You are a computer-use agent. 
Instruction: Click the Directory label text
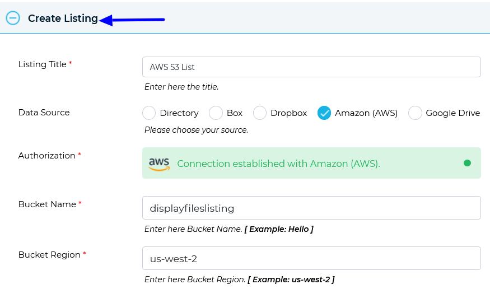click(179, 113)
